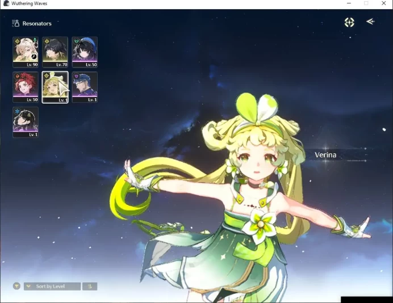The height and width of the screenshot is (303, 393).
Task: Open the Sort by Level dropdown
Action: [52, 286]
